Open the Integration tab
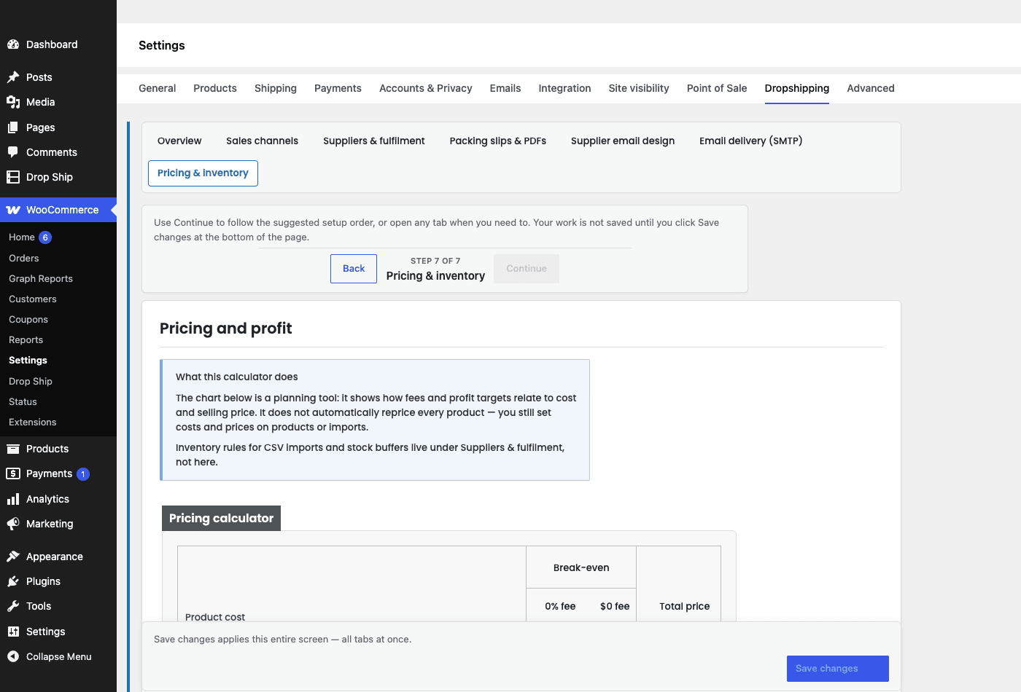 coord(564,88)
